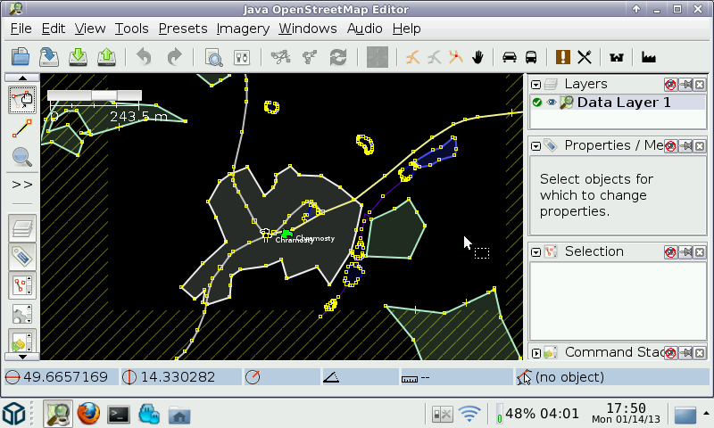Click the bus preset icon
Image resolution: width=714 pixels, height=428 pixels.
click(531, 57)
